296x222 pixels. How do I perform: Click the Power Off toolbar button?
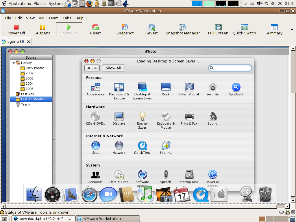tap(16, 30)
